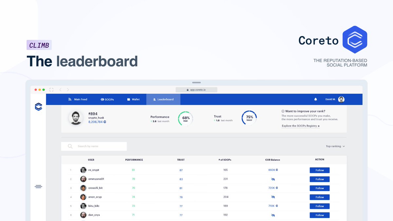Click ro_crypt's 860K COR balance
Screen dimensions: 393x221
pos(273,170)
